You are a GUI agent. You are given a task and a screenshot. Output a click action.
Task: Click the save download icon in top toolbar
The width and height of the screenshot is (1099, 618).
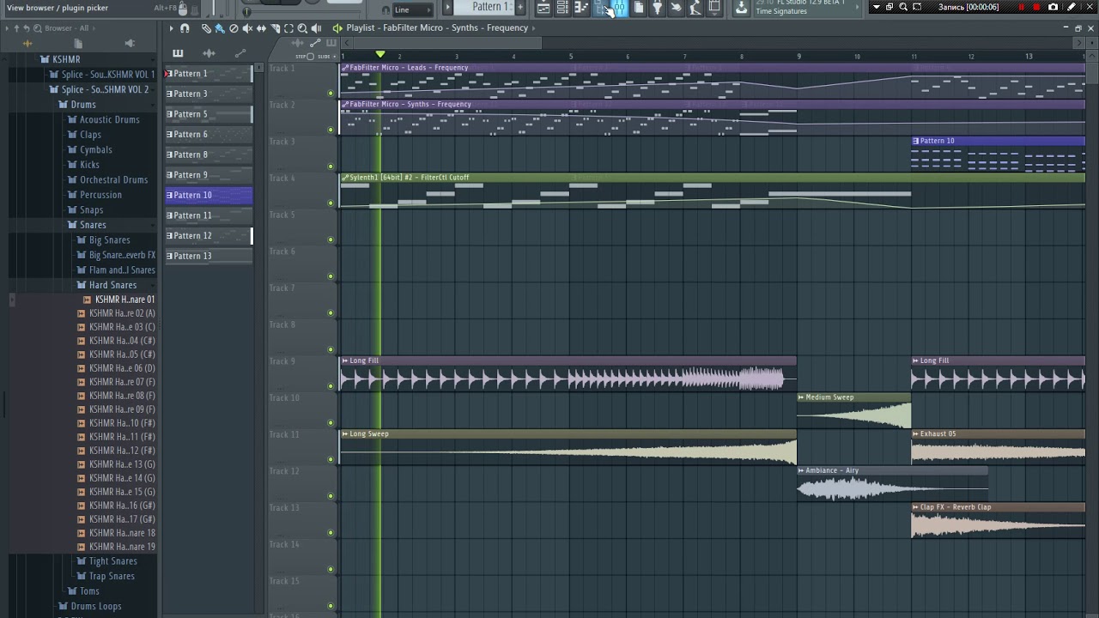[x=740, y=8]
